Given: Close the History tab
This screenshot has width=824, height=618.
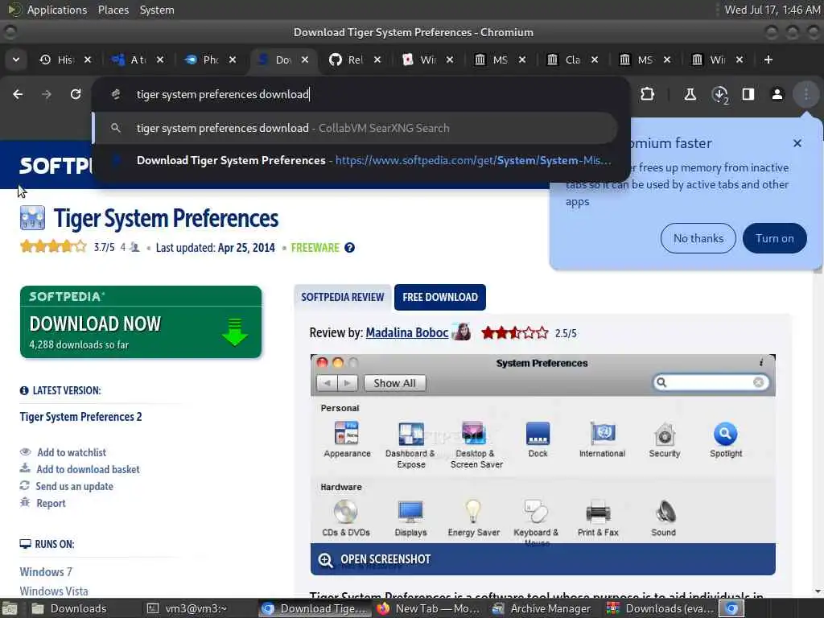Looking at the screenshot, I should pyautogui.click(x=88, y=60).
